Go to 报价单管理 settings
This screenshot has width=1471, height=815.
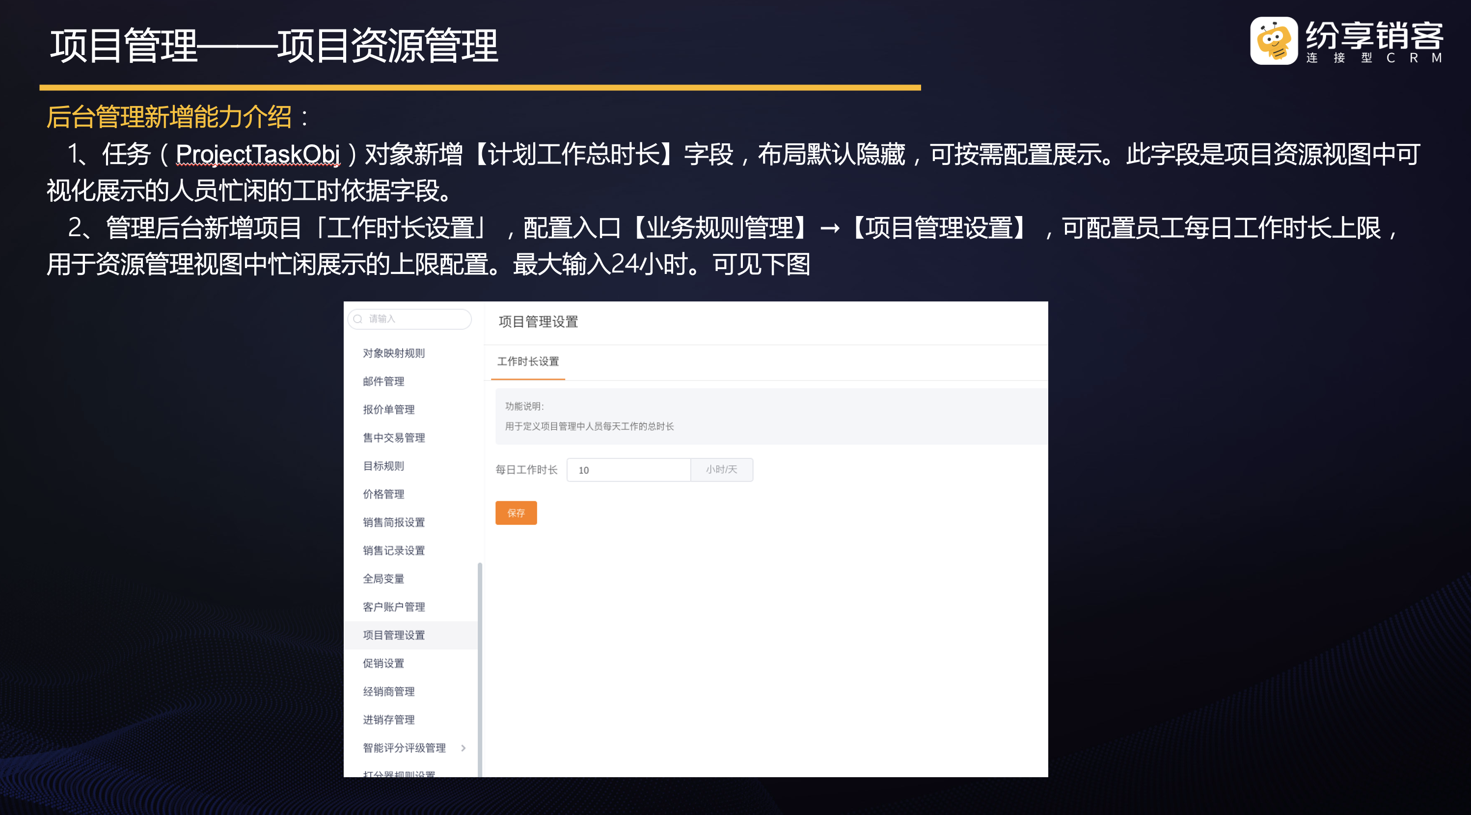[388, 409]
